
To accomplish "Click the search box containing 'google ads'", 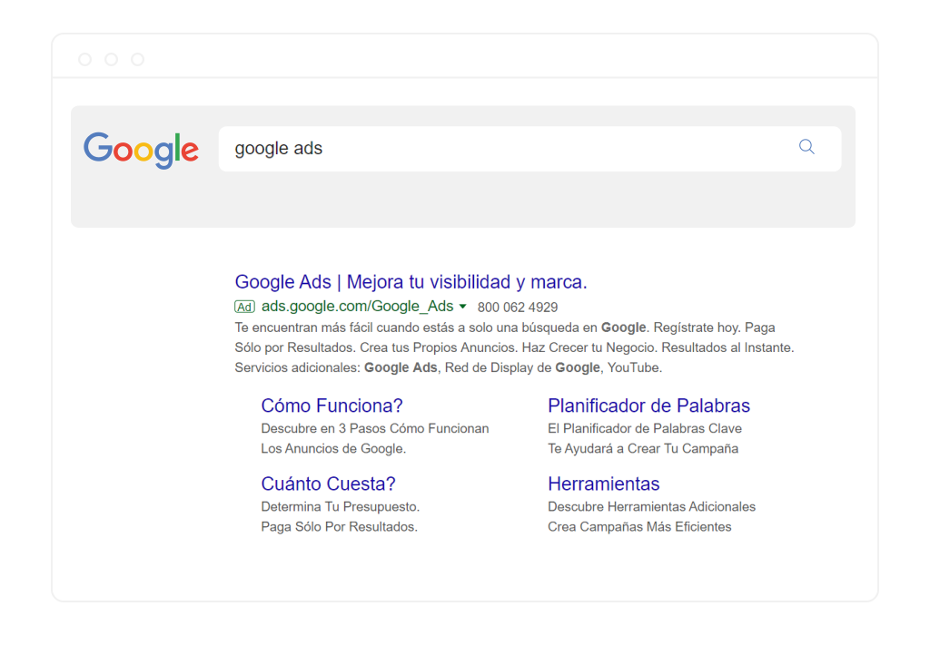I will 529,149.
